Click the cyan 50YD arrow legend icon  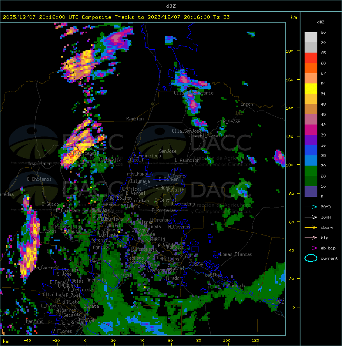click(311, 207)
